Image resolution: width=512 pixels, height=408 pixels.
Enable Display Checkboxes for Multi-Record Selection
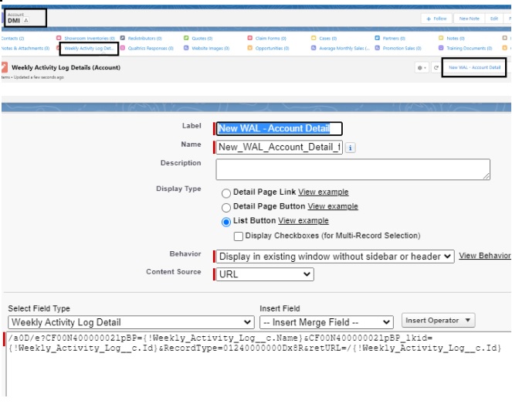pos(239,236)
